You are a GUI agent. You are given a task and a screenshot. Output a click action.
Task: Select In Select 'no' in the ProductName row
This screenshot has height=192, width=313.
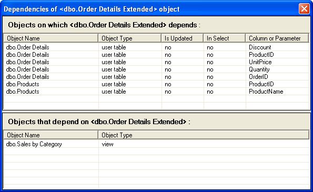tap(210, 92)
